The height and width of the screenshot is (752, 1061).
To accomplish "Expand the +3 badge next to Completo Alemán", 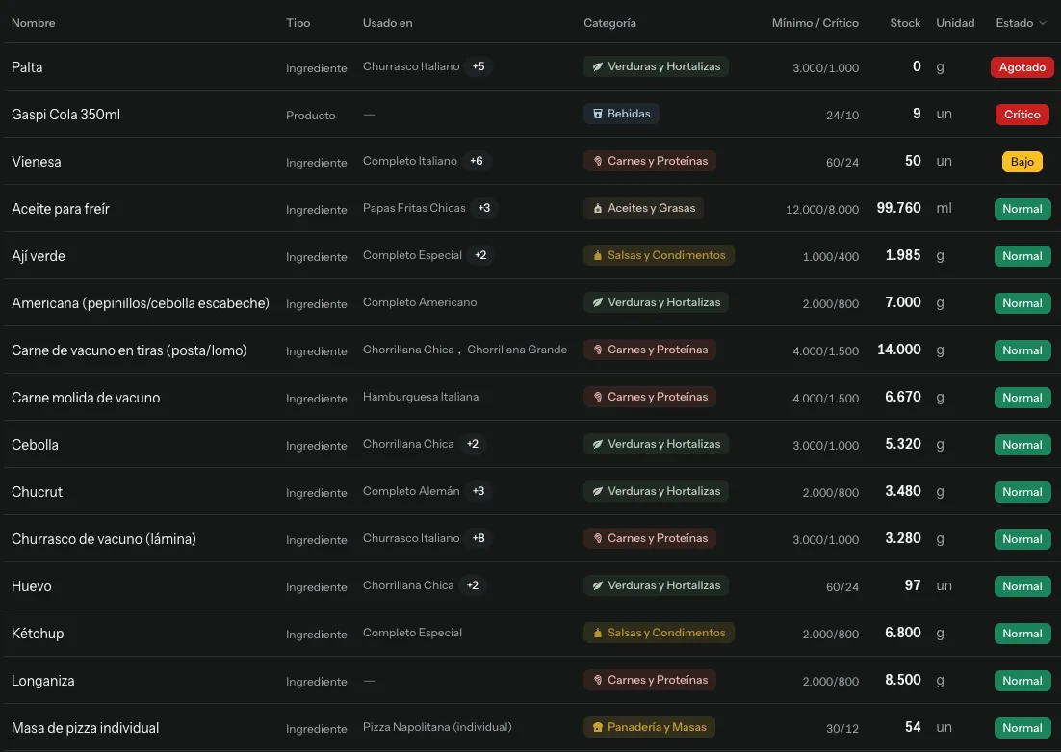I will click(x=479, y=491).
